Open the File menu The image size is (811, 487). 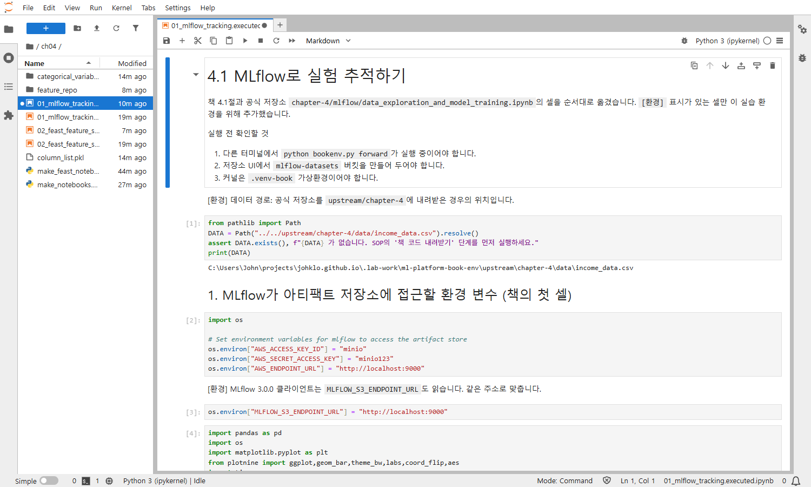tap(28, 8)
